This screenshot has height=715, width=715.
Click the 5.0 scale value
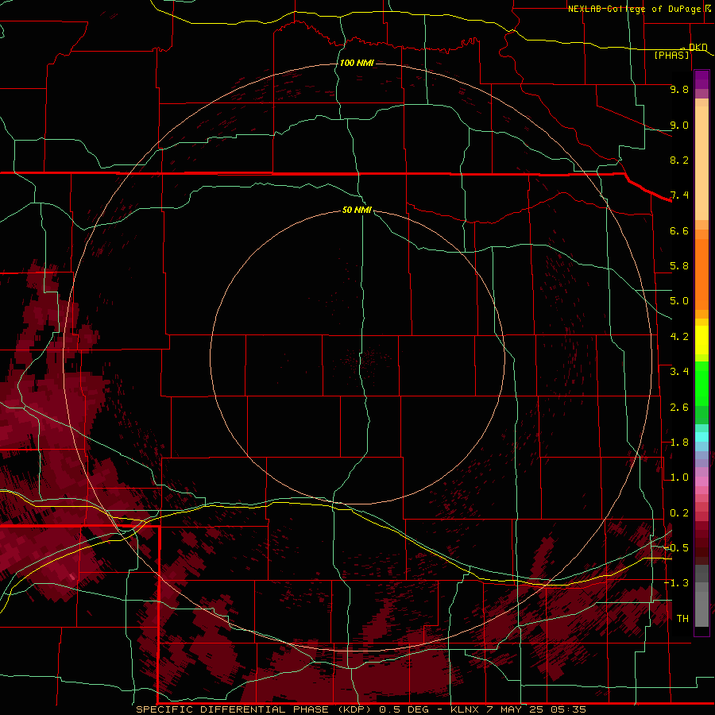679,301
